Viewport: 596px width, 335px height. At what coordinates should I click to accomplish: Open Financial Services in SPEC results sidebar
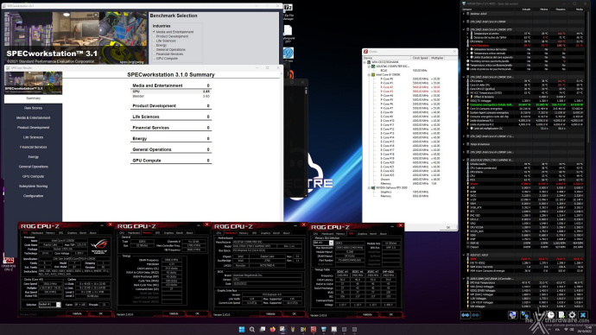(x=33, y=147)
